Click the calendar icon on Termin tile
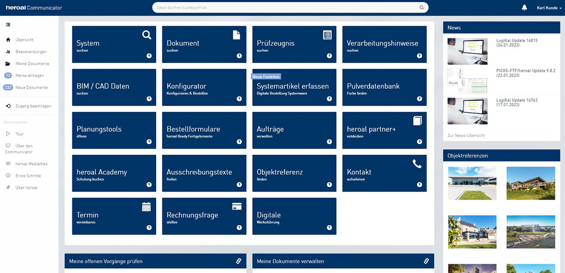The width and height of the screenshot is (565, 273). (x=147, y=207)
